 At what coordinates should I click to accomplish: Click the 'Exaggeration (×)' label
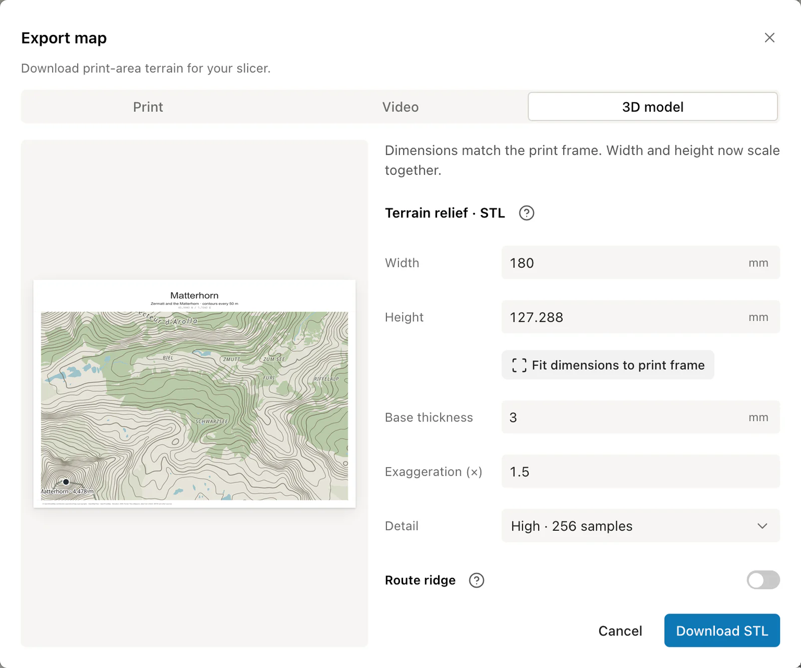[x=434, y=472]
